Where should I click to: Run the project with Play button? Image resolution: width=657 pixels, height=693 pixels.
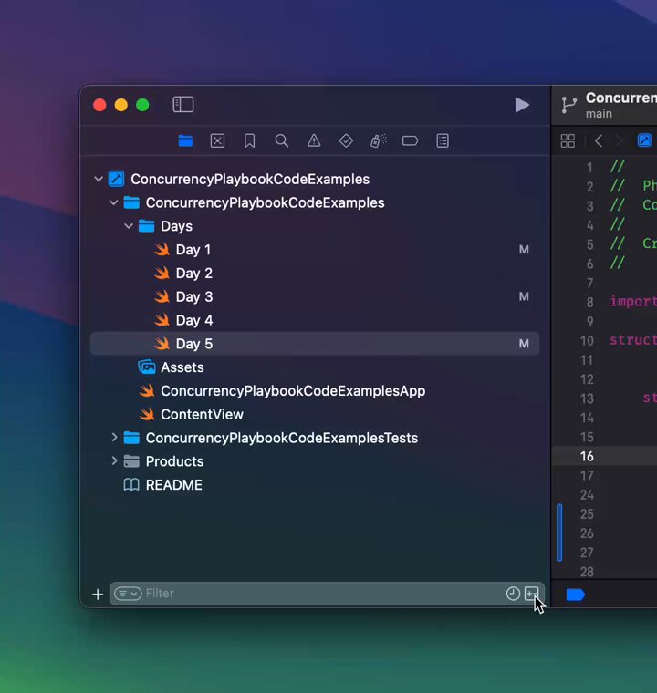tap(522, 105)
